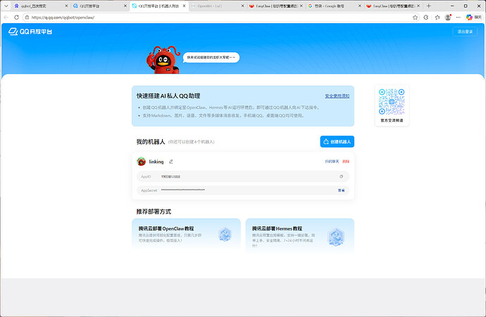View site information lock icon in address bar

27,18
